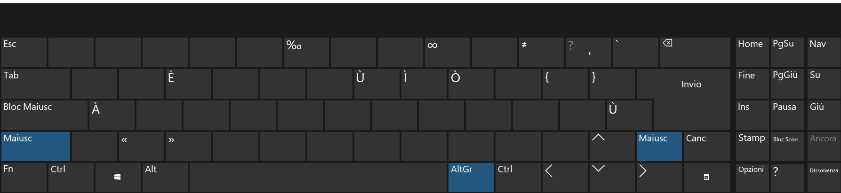Toggle the right Maiusc shift key
This screenshot has height=193, width=841.
(x=659, y=147)
